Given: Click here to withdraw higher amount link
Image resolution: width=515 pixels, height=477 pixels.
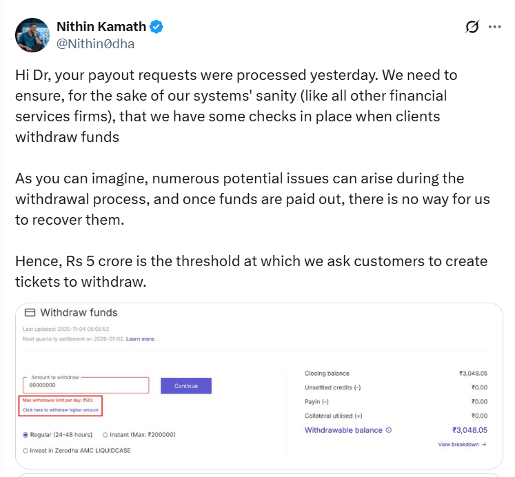Looking at the screenshot, I should 61,410.
